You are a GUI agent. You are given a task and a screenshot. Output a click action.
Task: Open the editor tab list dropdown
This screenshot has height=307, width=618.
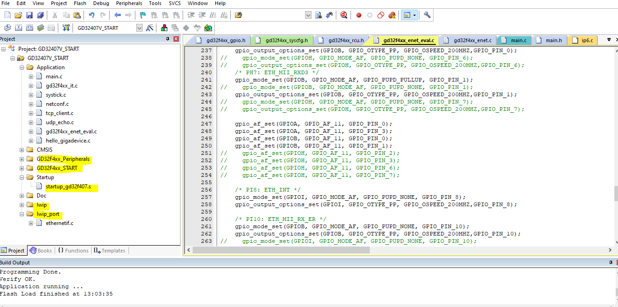click(x=609, y=40)
